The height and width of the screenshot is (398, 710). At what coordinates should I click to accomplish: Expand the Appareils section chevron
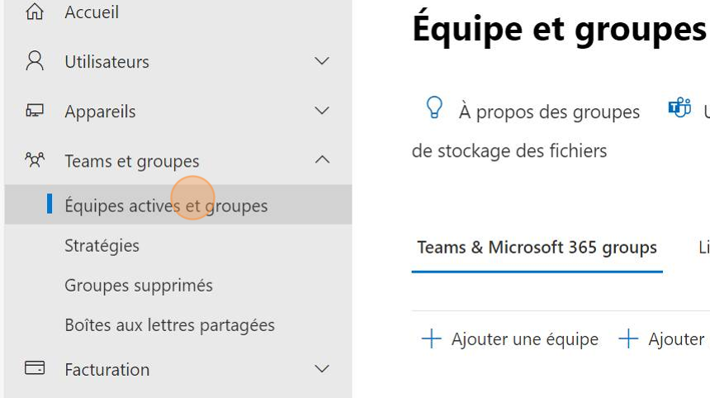[322, 111]
